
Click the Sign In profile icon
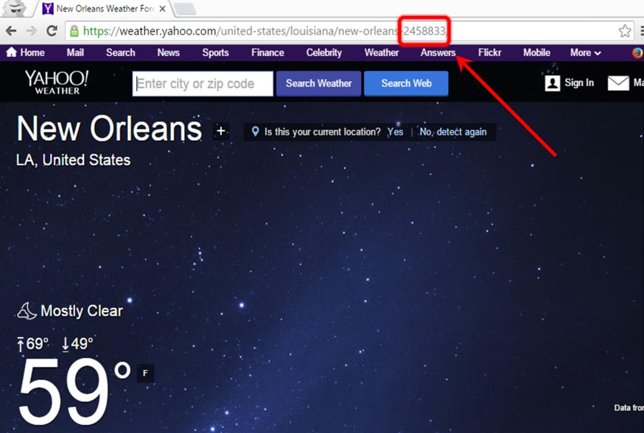(x=553, y=83)
